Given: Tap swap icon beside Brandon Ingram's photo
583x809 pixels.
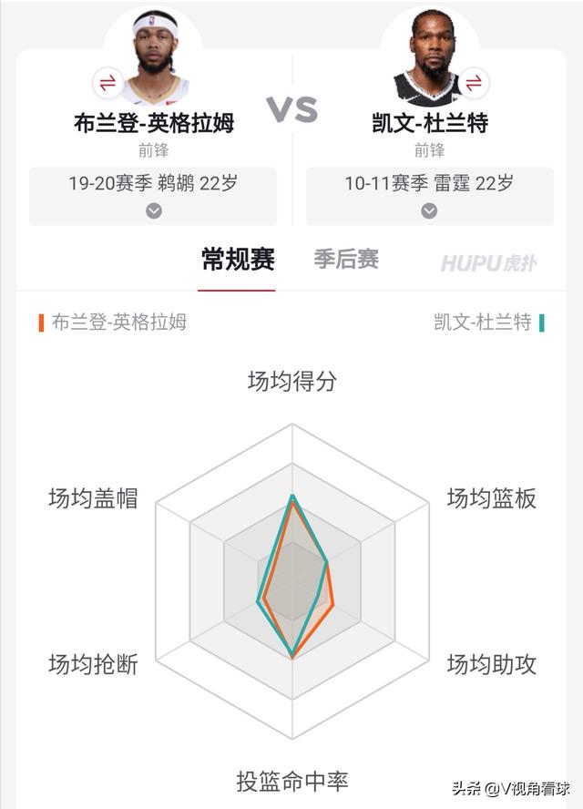Looking at the screenshot, I should (107, 83).
